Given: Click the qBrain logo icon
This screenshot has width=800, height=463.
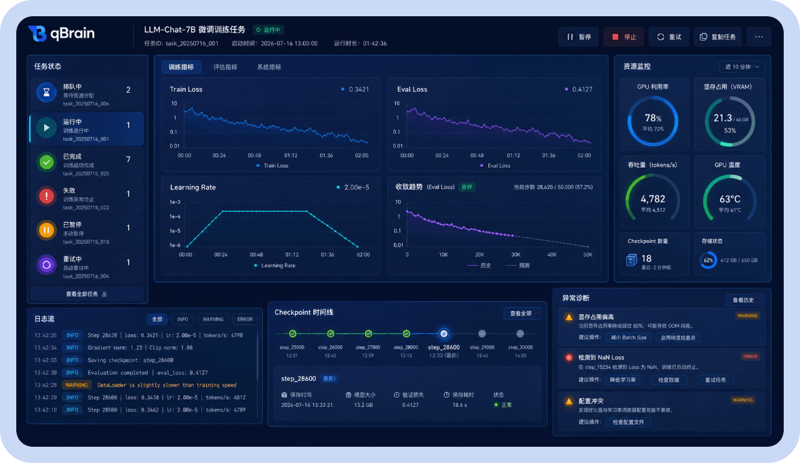Looking at the screenshot, I should click(x=37, y=34).
